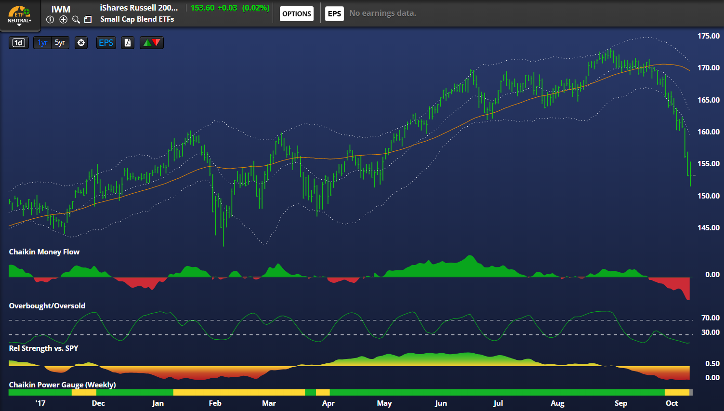Click the 70.00 overbought level label
The image size is (724, 411).
click(x=711, y=318)
